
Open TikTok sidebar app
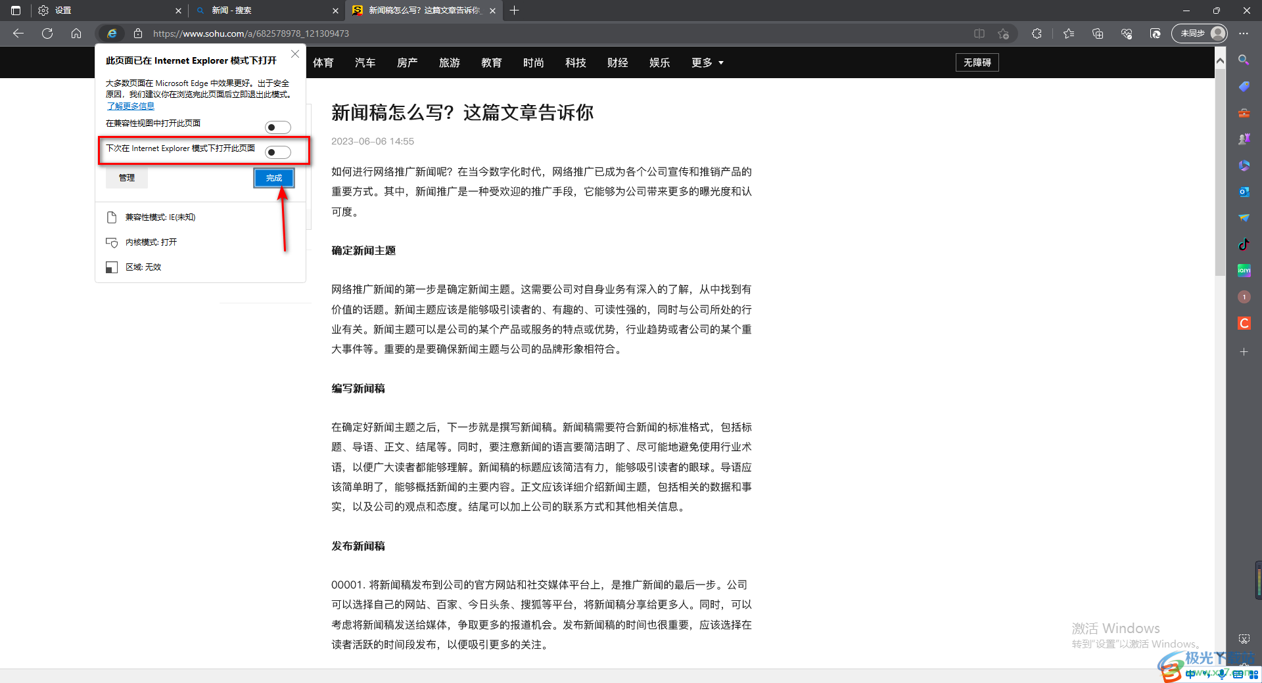[1244, 244]
